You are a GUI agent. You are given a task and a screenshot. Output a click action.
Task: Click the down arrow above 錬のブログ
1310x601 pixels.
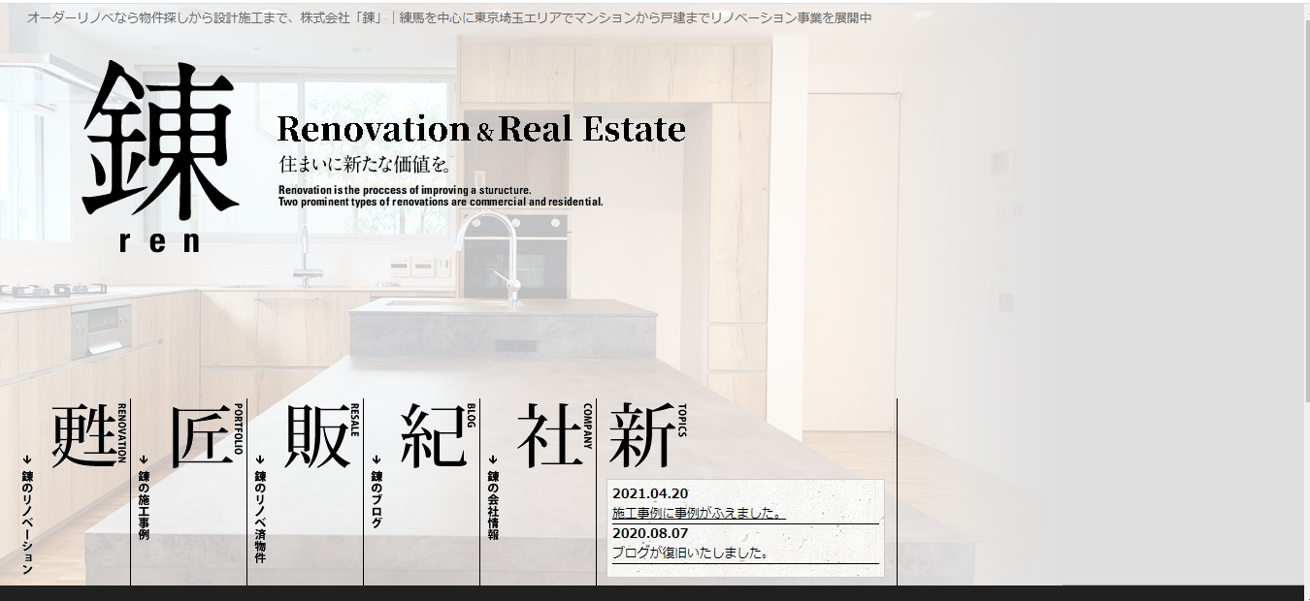(377, 459)
